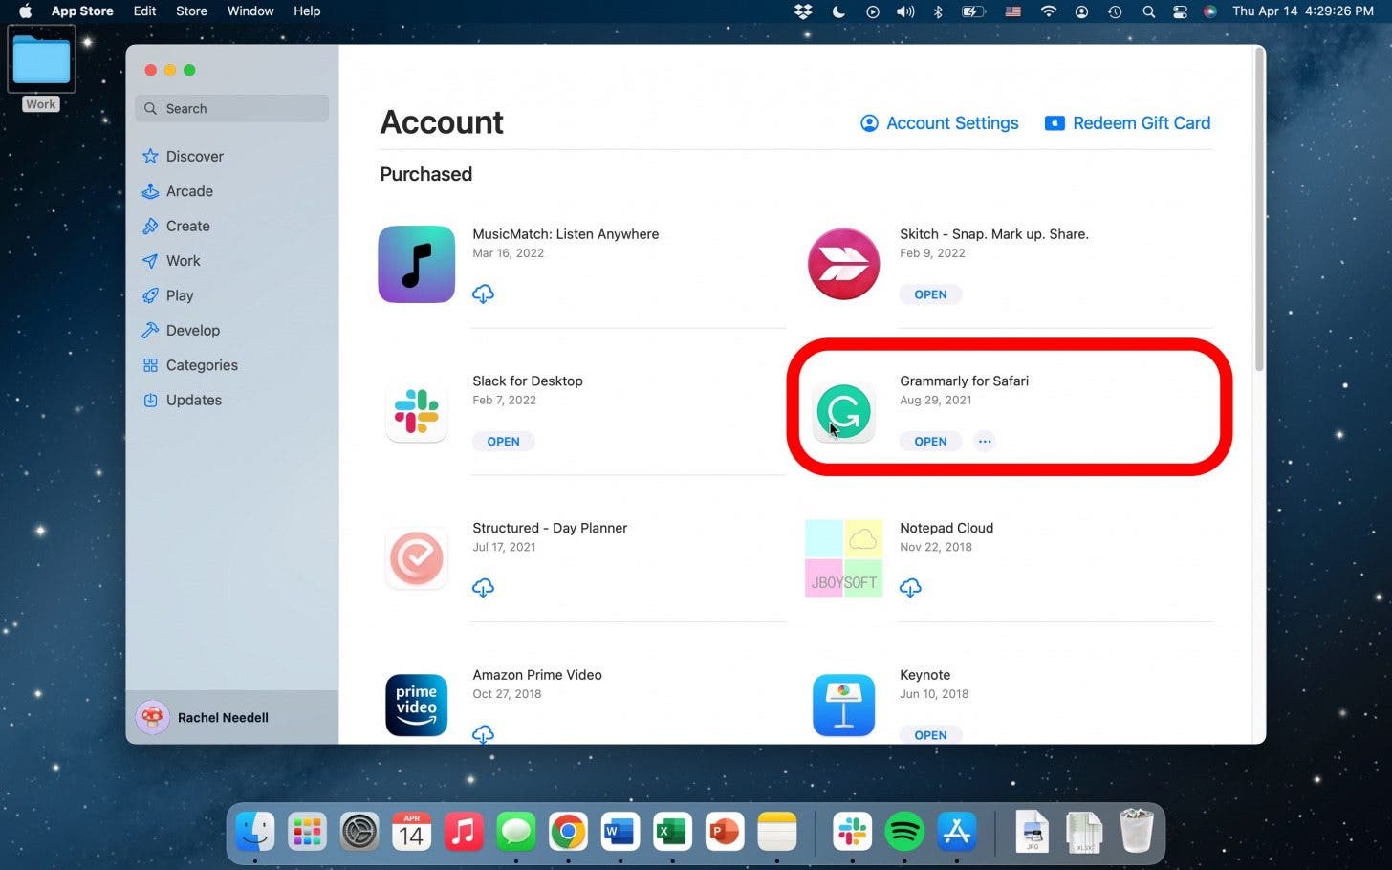Open Notes from the Dock

click(x=776, y=832)
